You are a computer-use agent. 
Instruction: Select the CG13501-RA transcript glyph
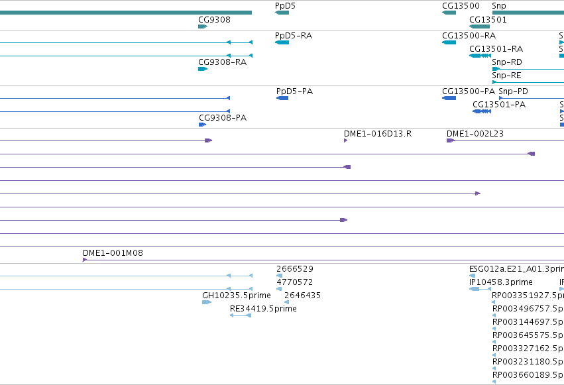(480, 56)
